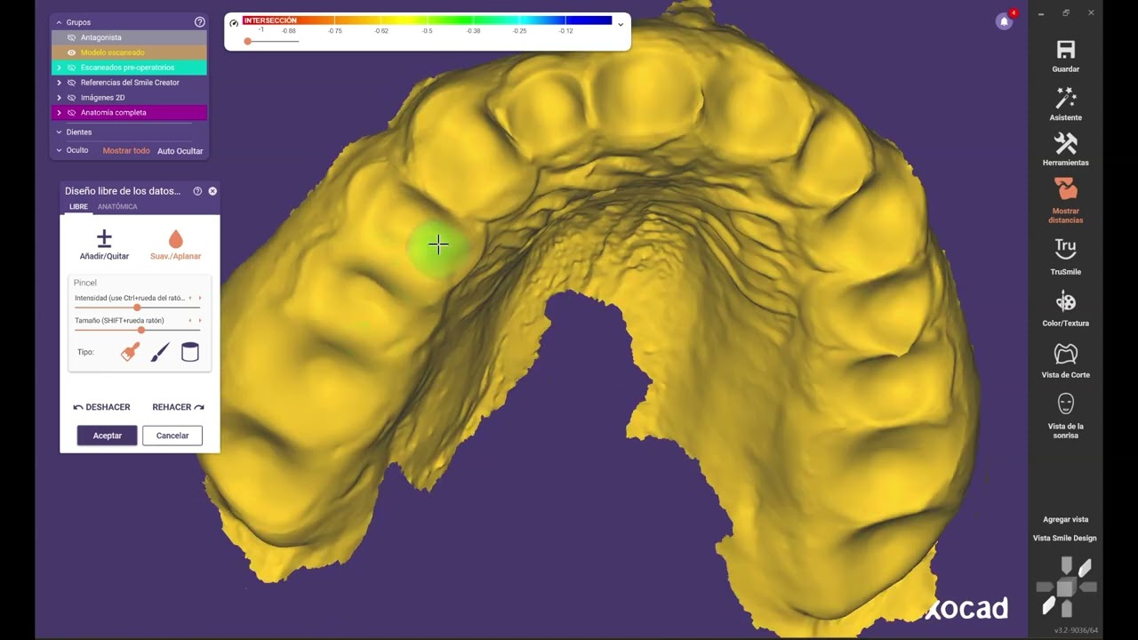Viewport: 1138px width, 640px height.
Task: Expand the Oculto section
Action: pyautogui.click(x=59, y=150)
